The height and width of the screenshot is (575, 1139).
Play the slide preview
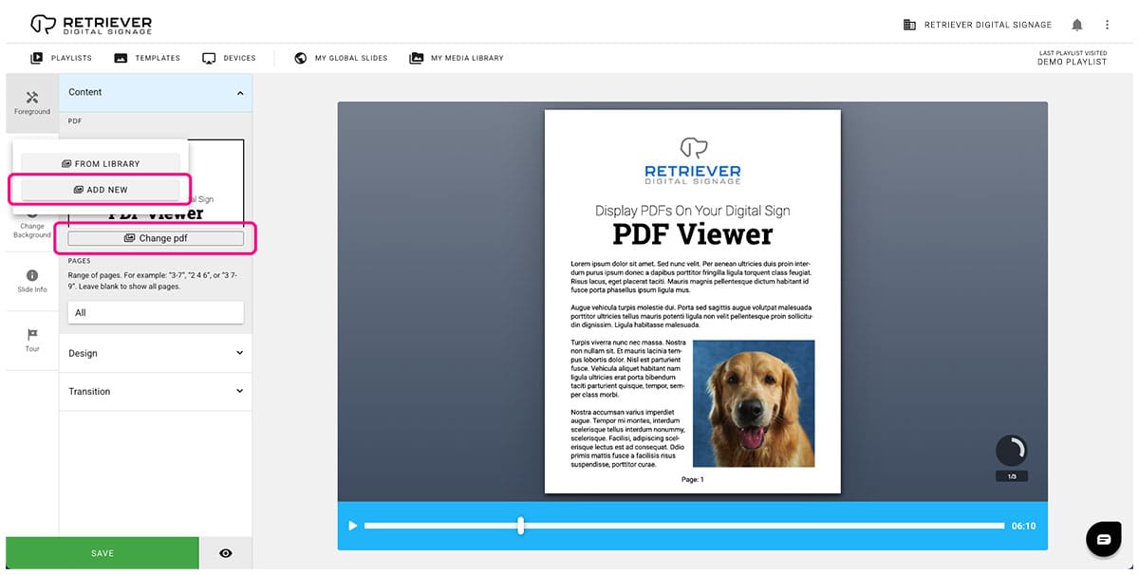click(x=353, y=526)
